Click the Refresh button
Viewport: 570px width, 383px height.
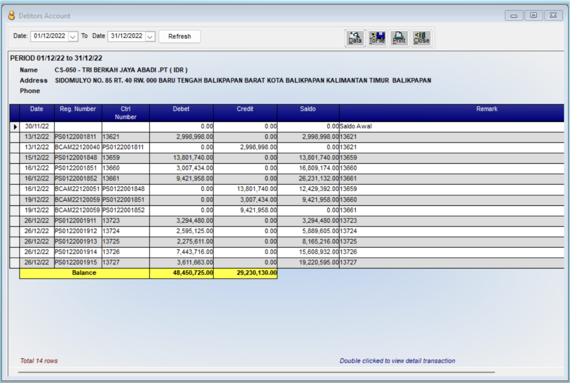(x=179, y=36)
